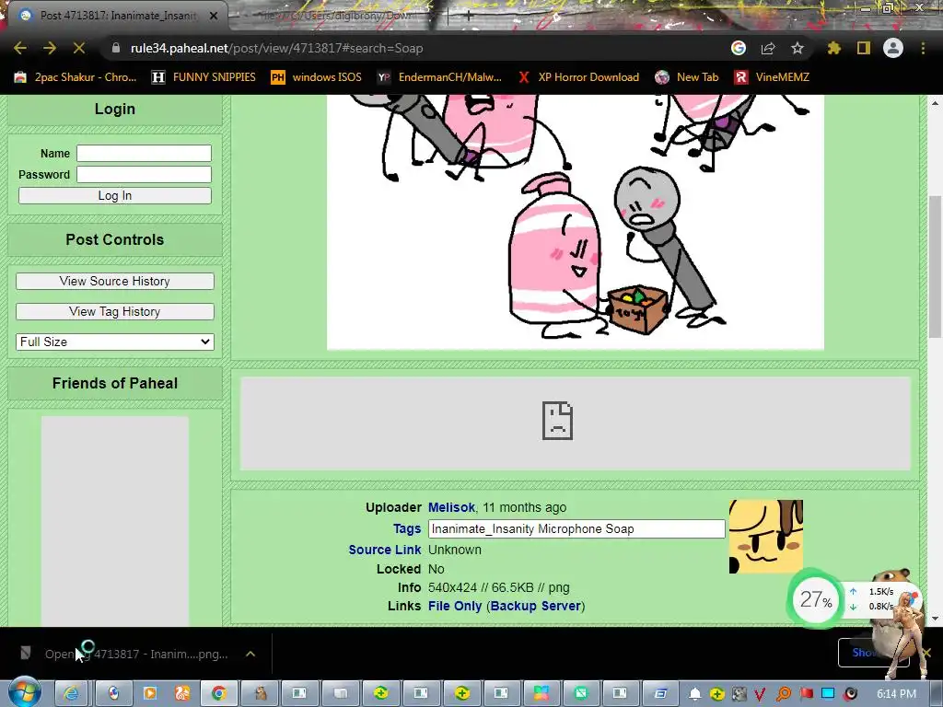The height and width of the screenshot is (707, 943).
Task: Click the scrollbar up arrow
Action: pyautogui.click(x=935, y=103)
